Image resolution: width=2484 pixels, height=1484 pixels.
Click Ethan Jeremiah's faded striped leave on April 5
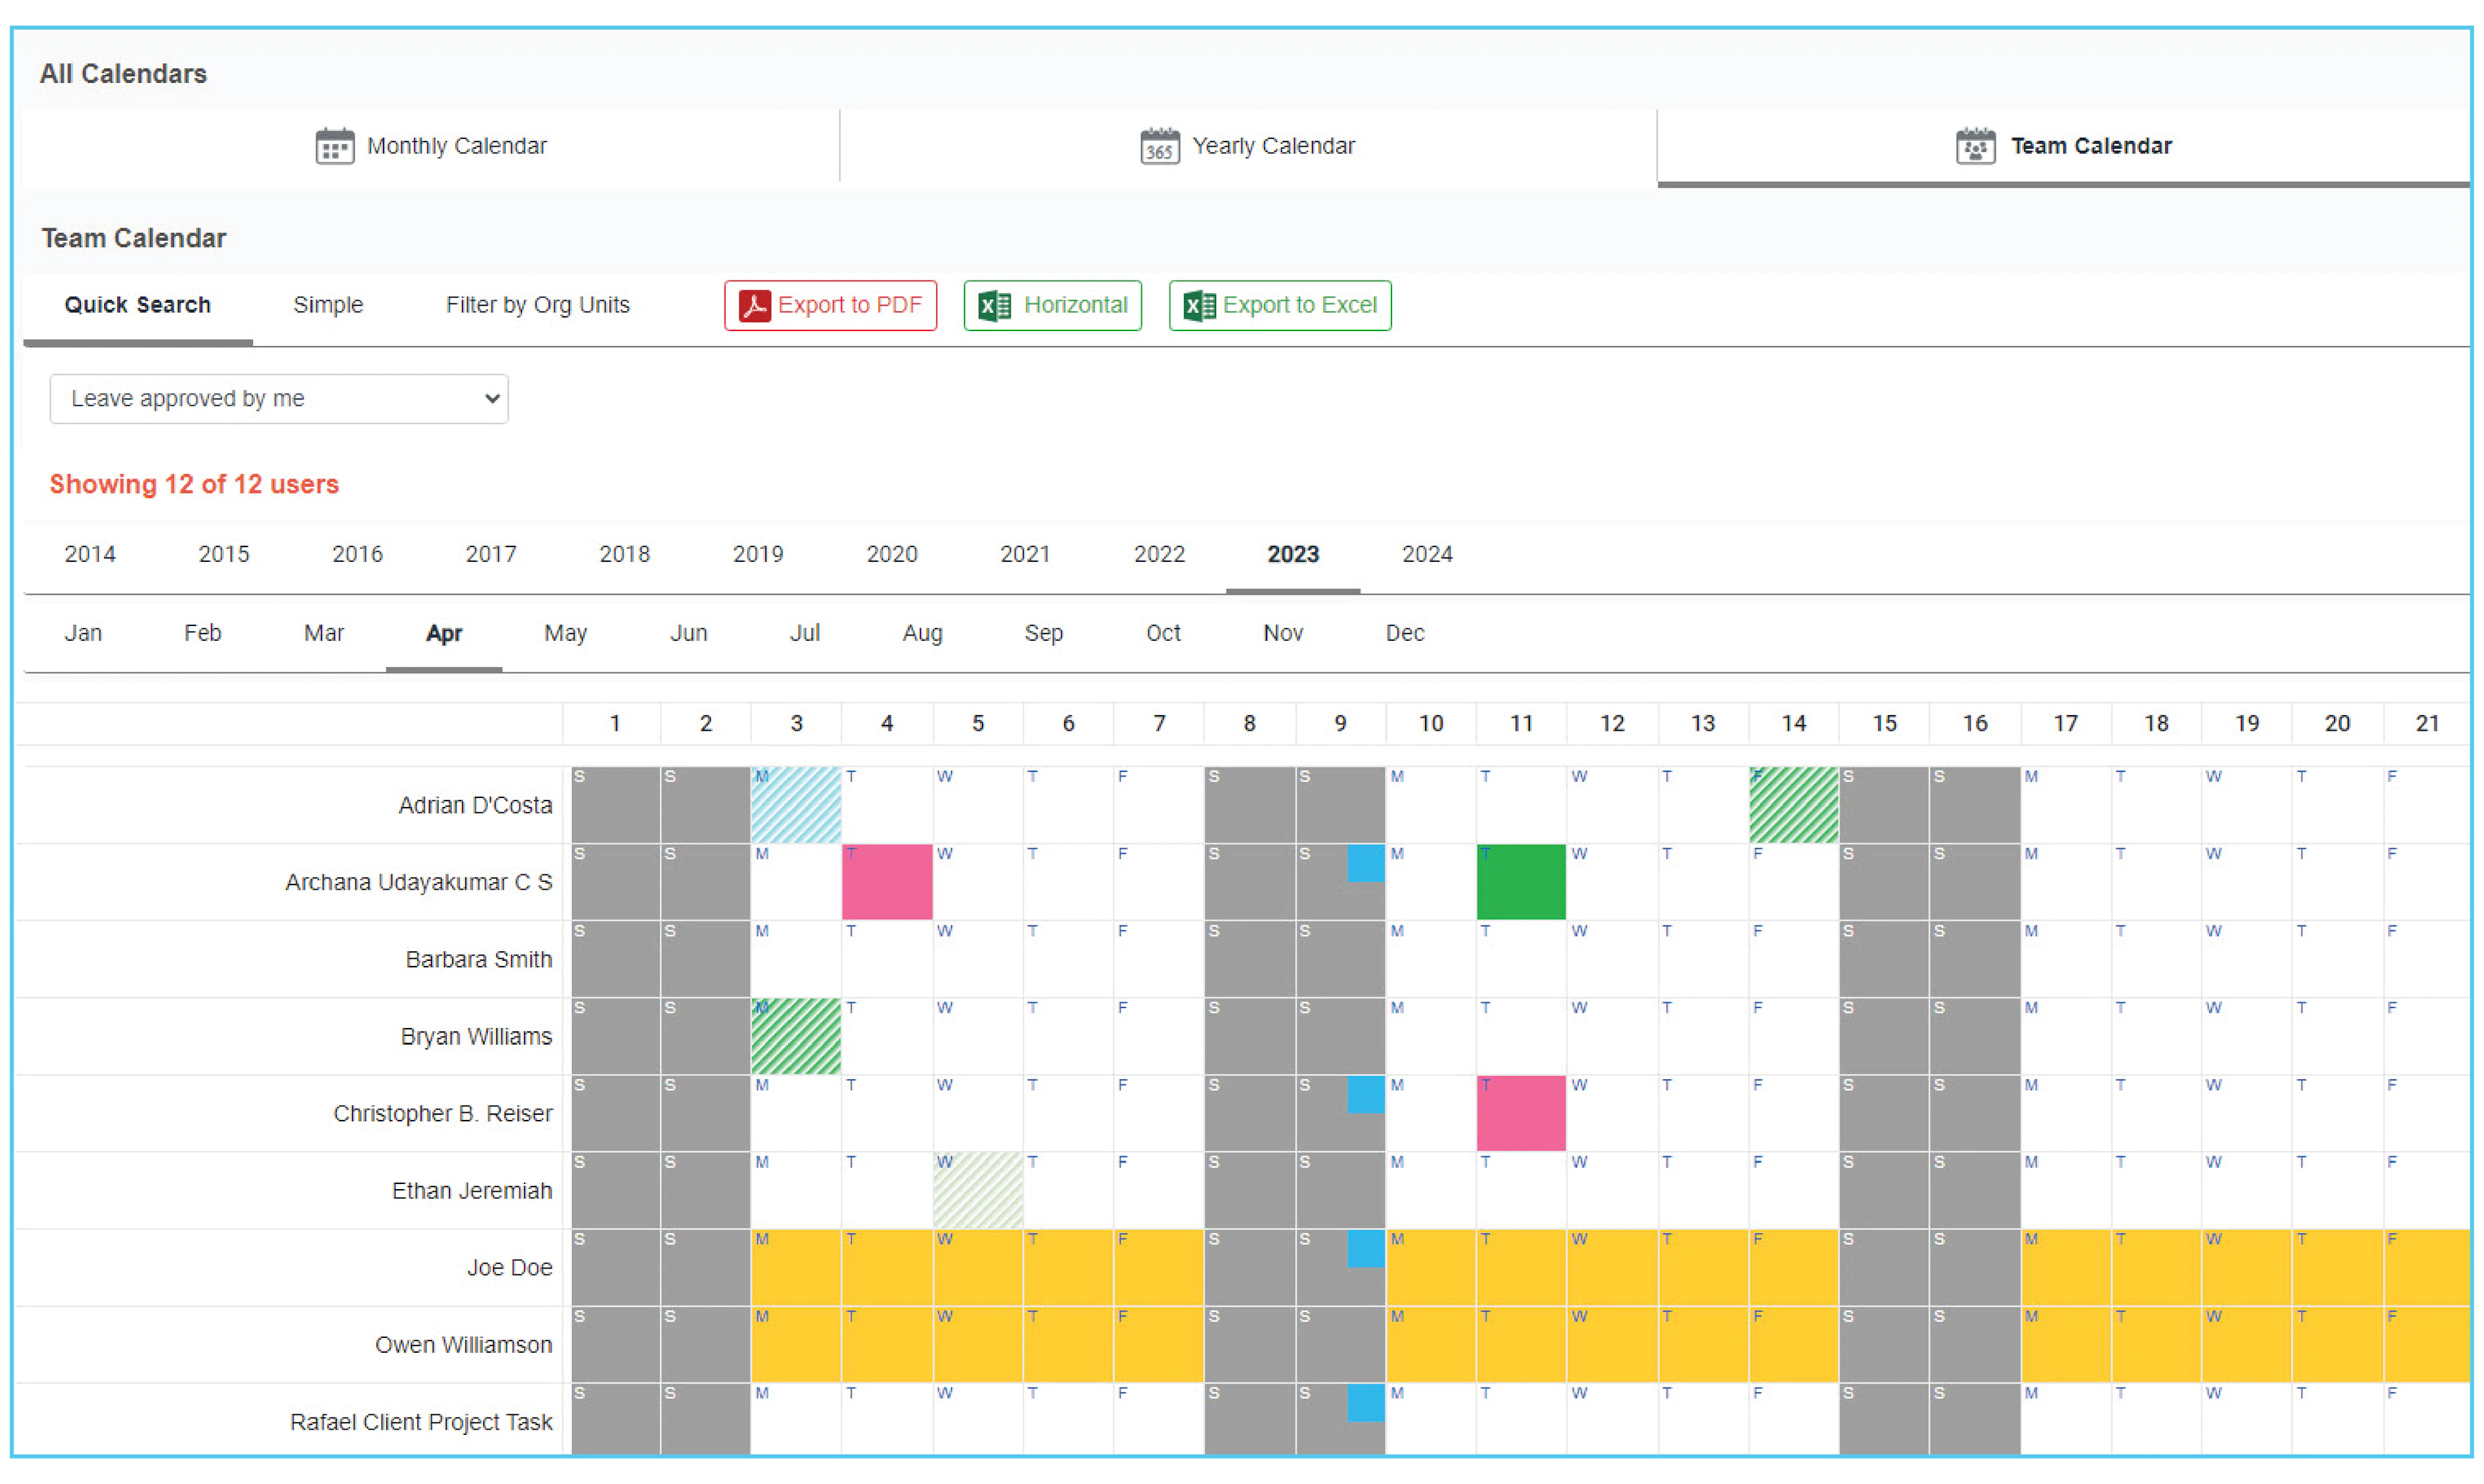(977, 1190)
